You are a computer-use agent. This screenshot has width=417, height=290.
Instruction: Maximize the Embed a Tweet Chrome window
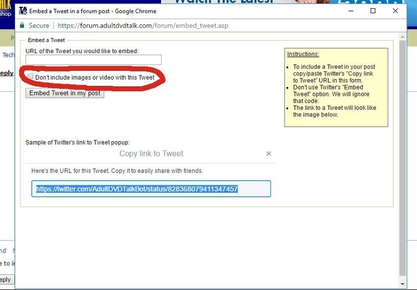tap(373, 11)
